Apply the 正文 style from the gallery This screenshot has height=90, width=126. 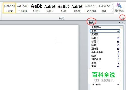[9, 8]
